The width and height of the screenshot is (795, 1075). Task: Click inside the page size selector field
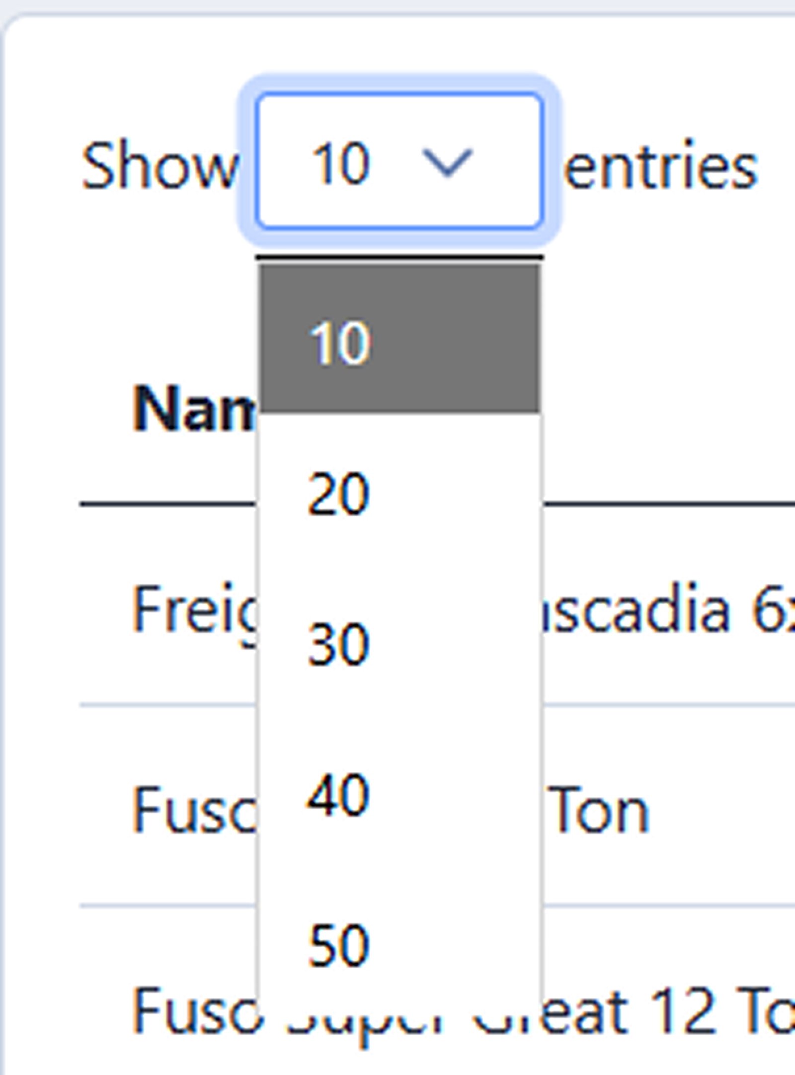tap(348, 159)
